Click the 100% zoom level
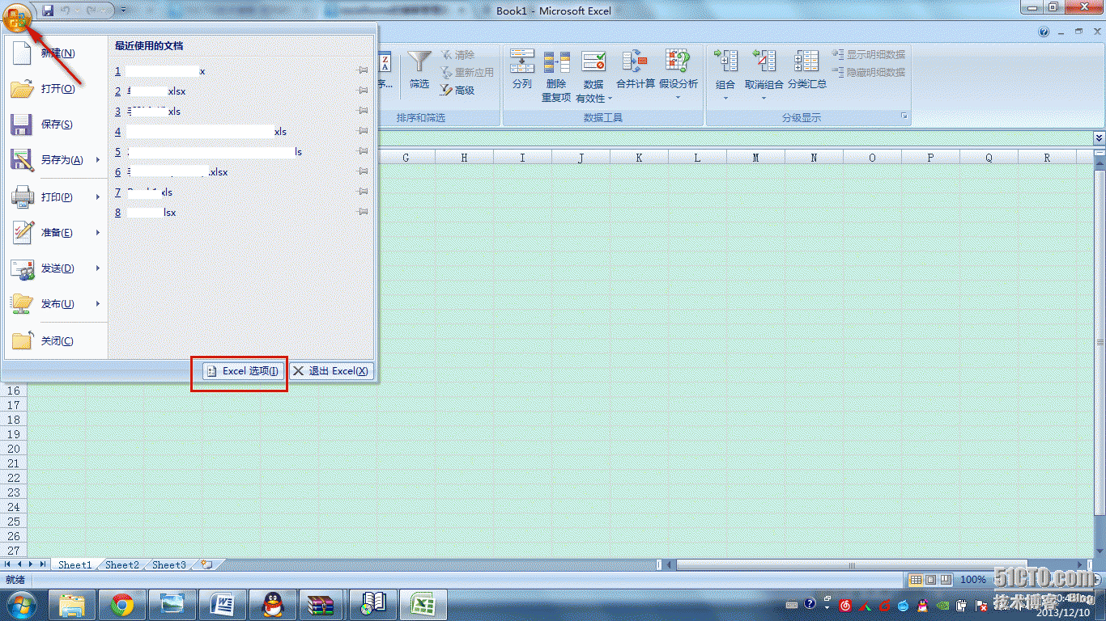This screenshot has width=1106, height=621. 973,580
